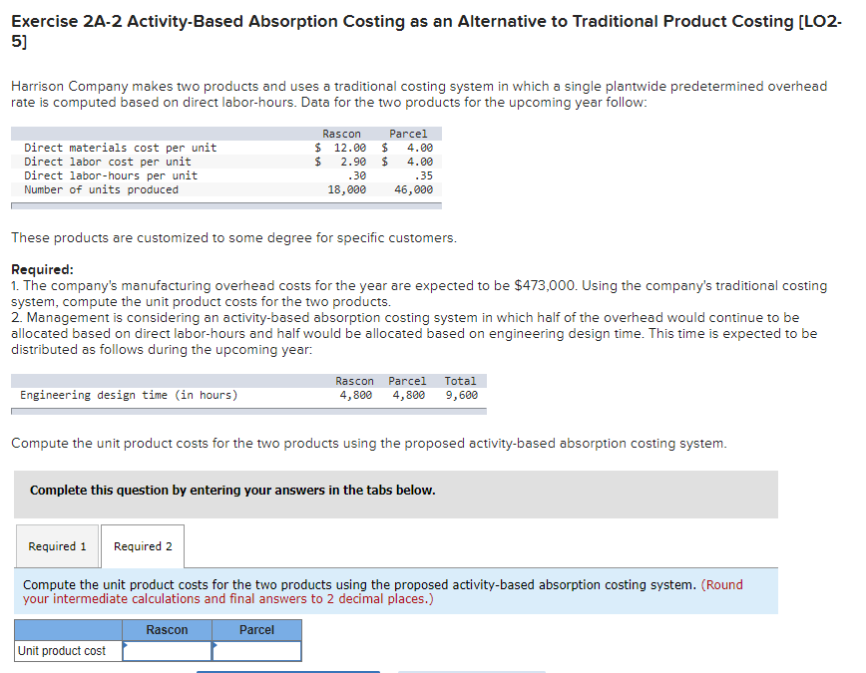866x673 pixels.
Task: Click the Rascon unit product cost input field
Action: [166, 650]
